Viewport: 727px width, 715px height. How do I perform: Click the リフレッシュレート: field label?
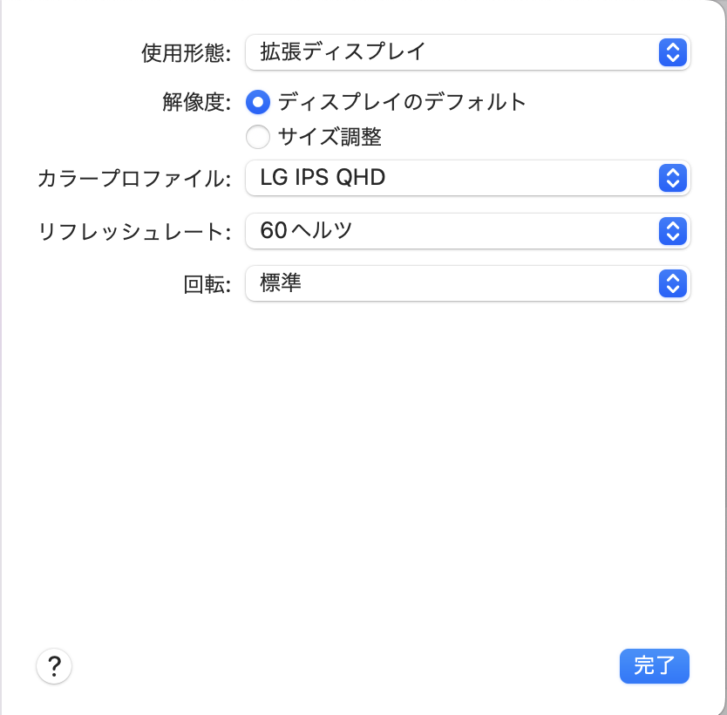[134, 231]
